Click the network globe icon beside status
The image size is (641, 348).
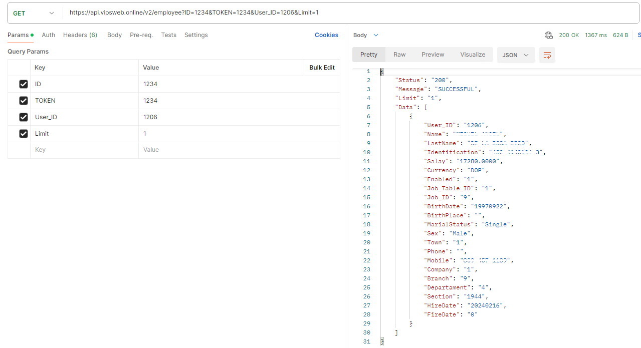click(548, 35)
